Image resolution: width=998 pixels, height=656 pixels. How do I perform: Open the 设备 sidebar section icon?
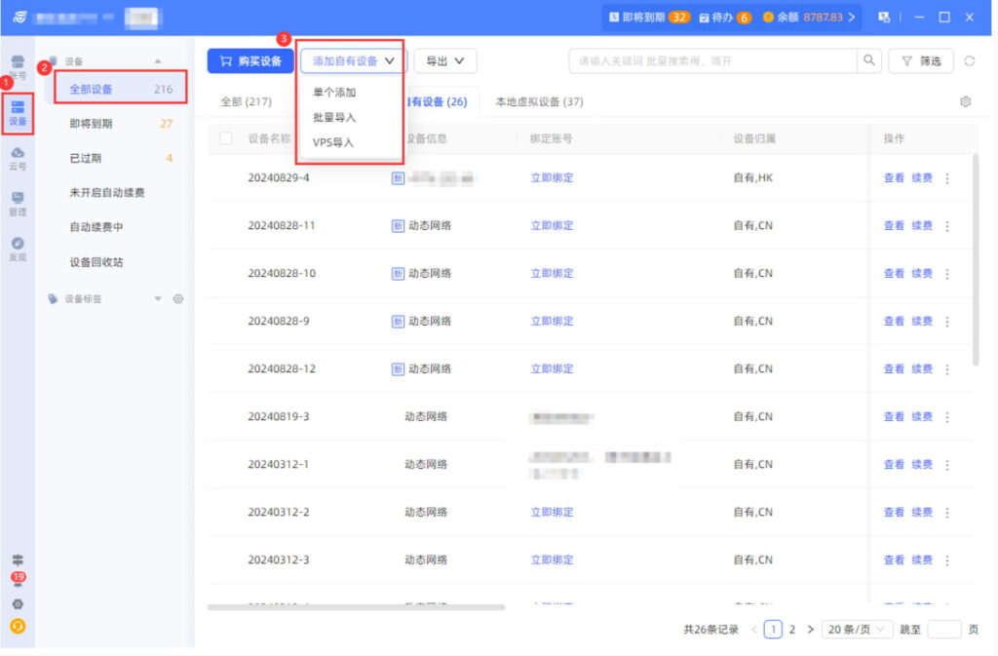(x=18, y=113)
